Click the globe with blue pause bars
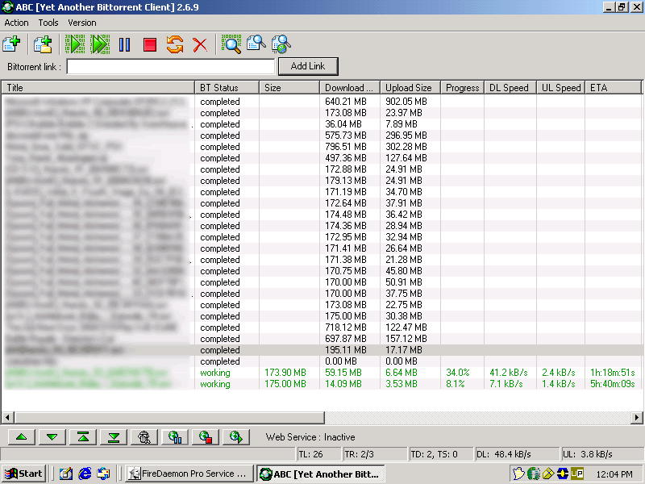645x484 pixels. 175,437
